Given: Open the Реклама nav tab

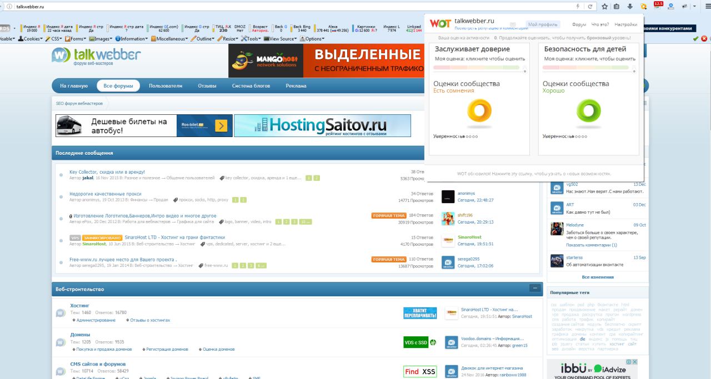Looking at the screenshot, I should [296, 86].
